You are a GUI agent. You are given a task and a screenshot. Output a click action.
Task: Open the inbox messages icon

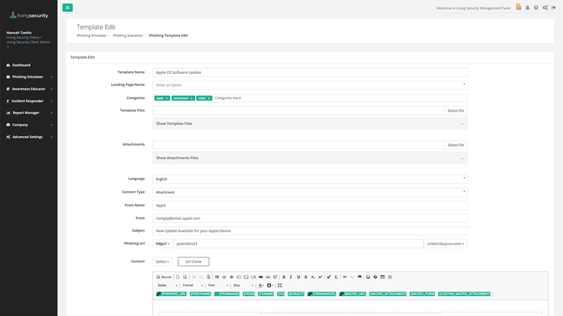coord(519,7)
